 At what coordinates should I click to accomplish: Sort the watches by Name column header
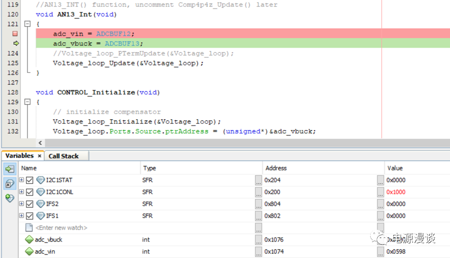pos(78,168)
